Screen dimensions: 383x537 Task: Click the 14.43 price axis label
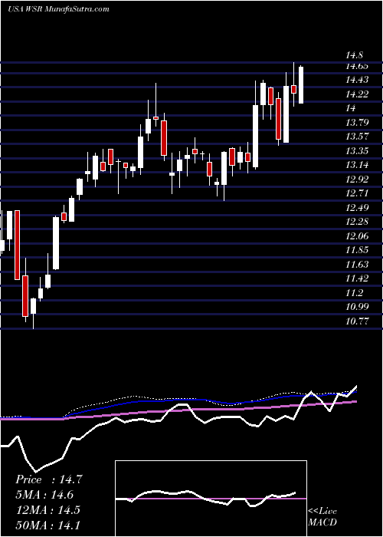[357, 80]
